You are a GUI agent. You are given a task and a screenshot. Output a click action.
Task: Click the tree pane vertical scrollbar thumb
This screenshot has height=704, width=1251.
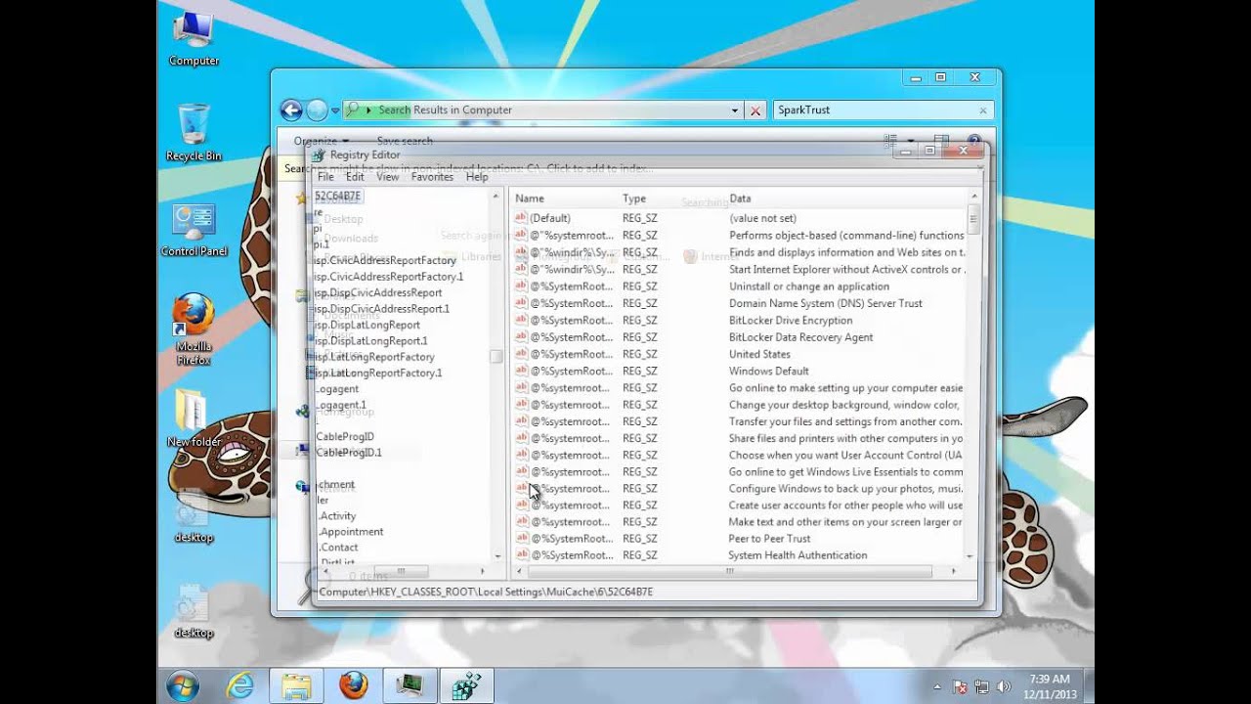[x=496, y=357]
